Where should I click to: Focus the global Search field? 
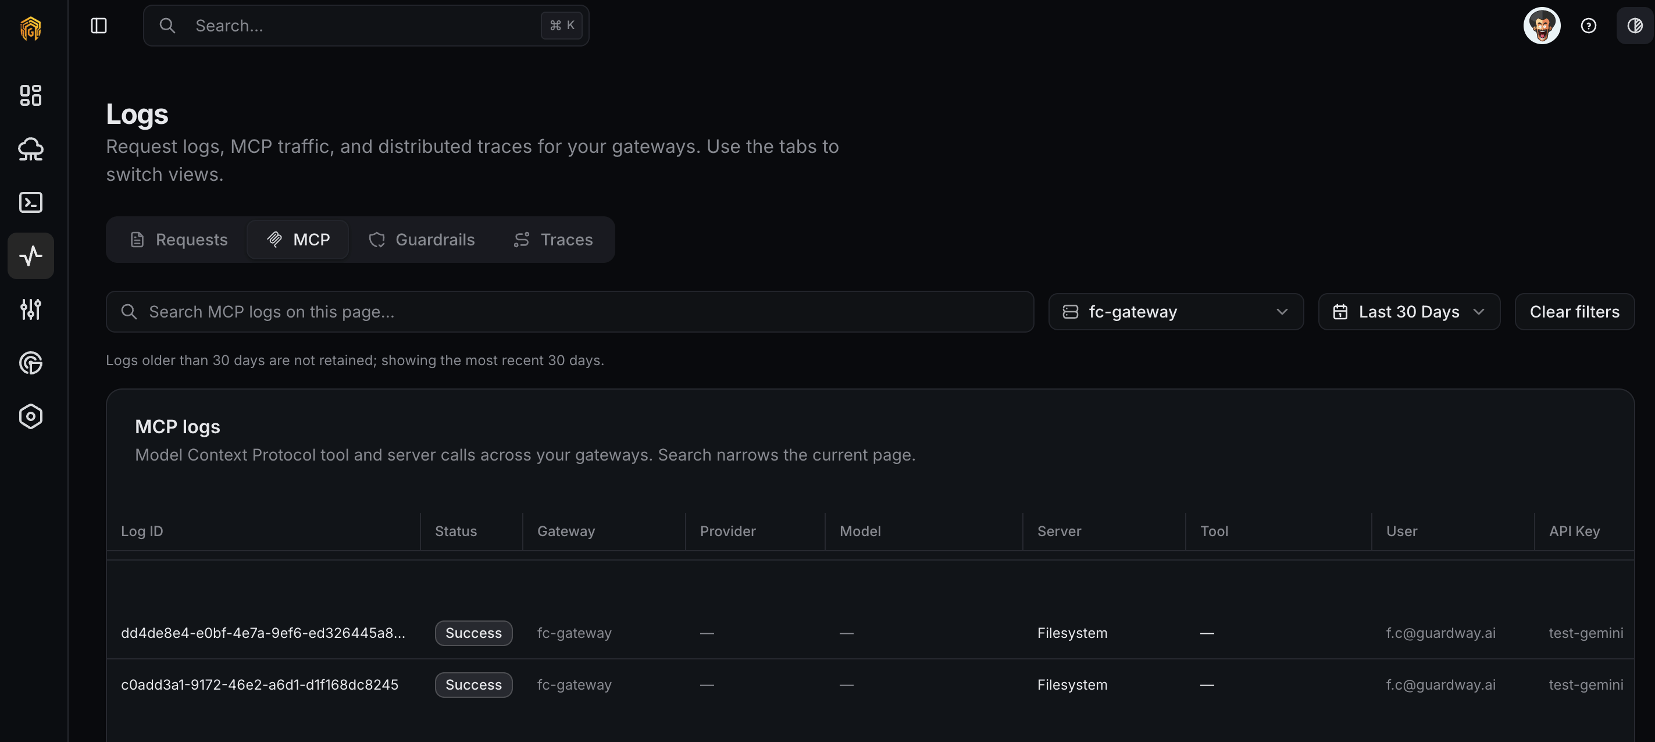click(366, 26)
